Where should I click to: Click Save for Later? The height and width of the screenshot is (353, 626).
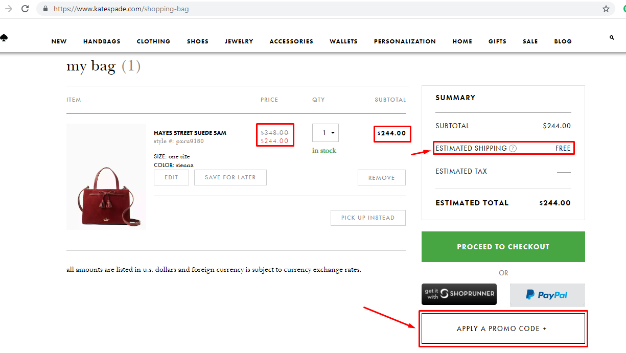coord(230,177)
